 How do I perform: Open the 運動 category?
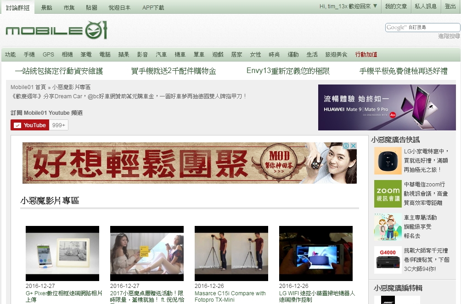tap(293, 54)
